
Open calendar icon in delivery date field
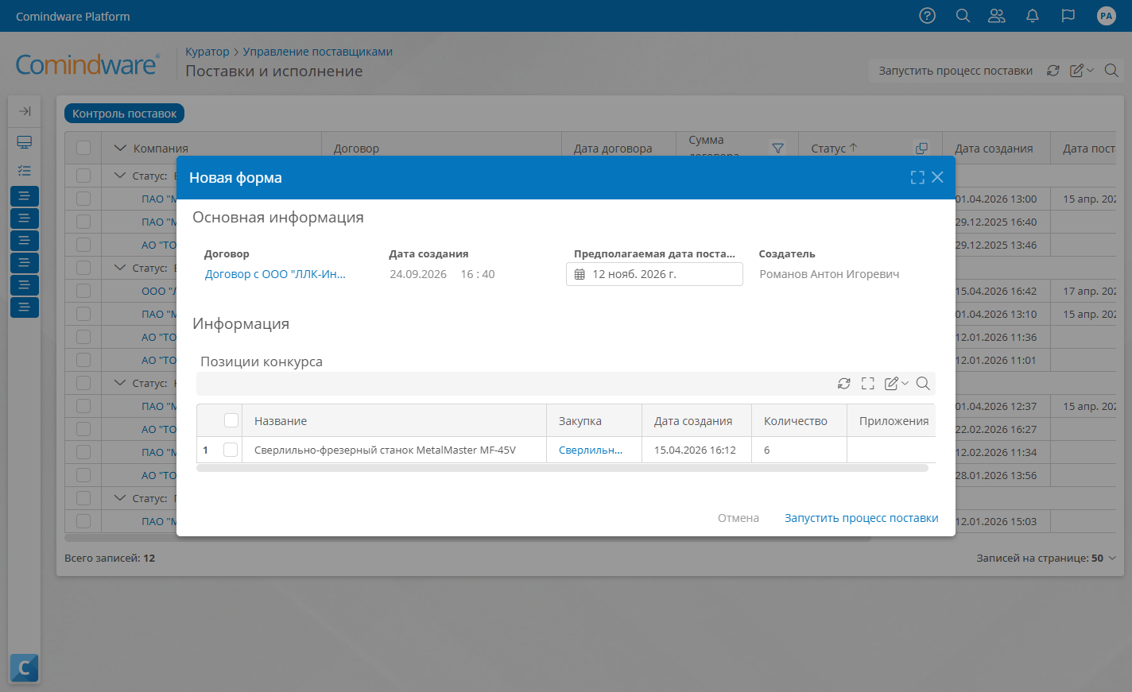580,274
